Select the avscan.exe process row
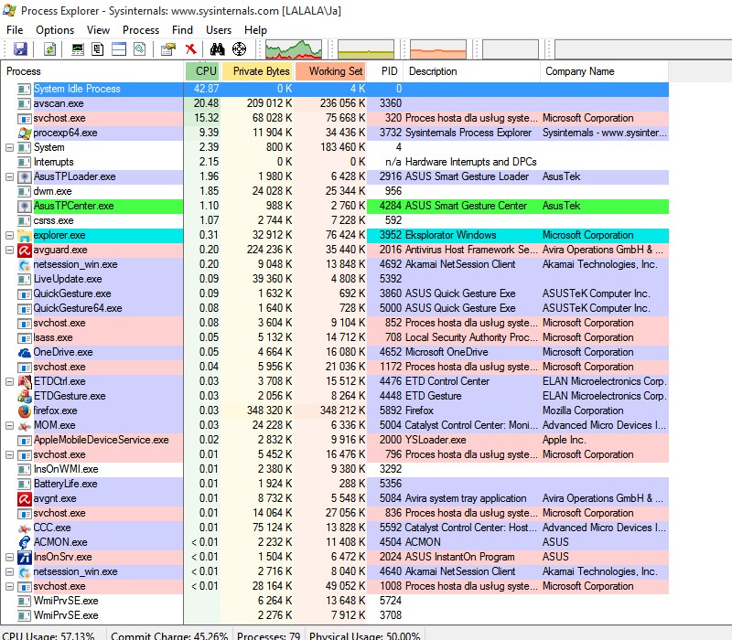This screenshot has width=732, height=640. click(335, 103)
